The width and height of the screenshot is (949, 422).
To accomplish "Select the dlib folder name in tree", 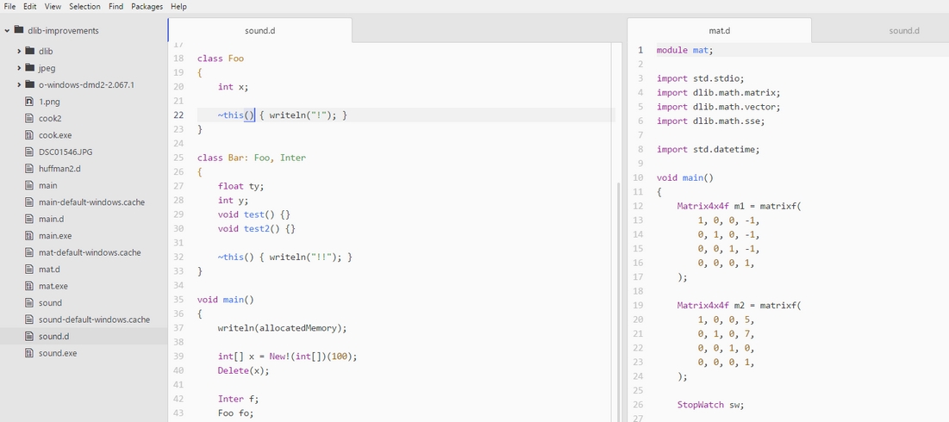I will coord(46,52).
